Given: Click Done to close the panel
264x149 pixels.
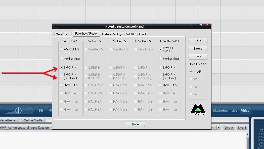Looking at the screenshot, I should [x=135, y=124].
